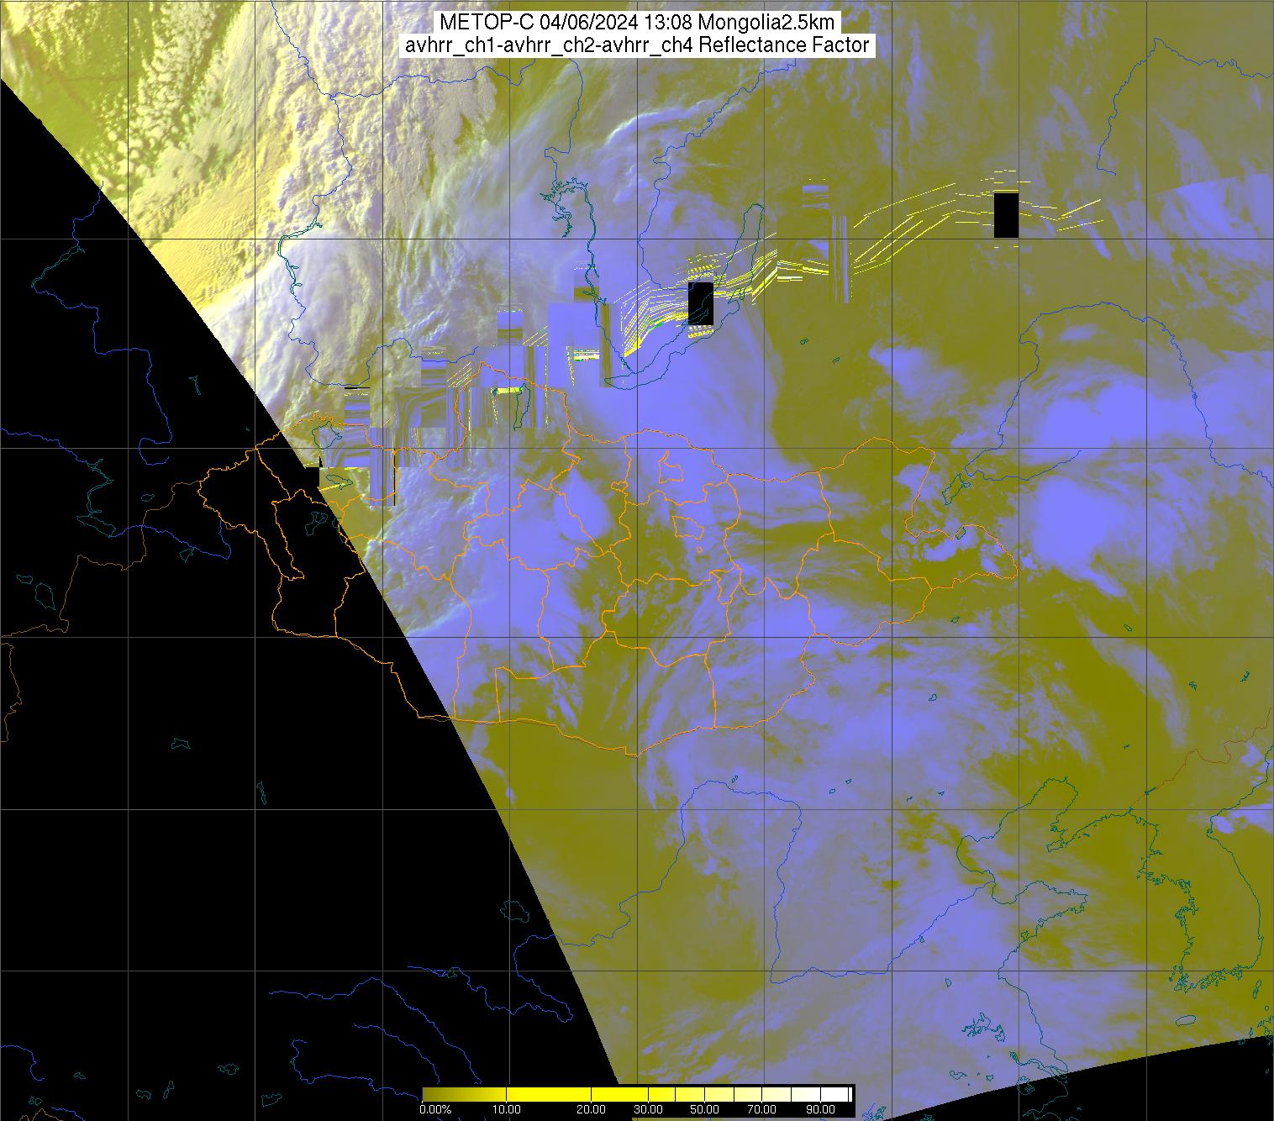Click the '90.00' color scale label
Viewport: 1274px width, 1121px height.
pyautogui.click(x=820, y=1109)
